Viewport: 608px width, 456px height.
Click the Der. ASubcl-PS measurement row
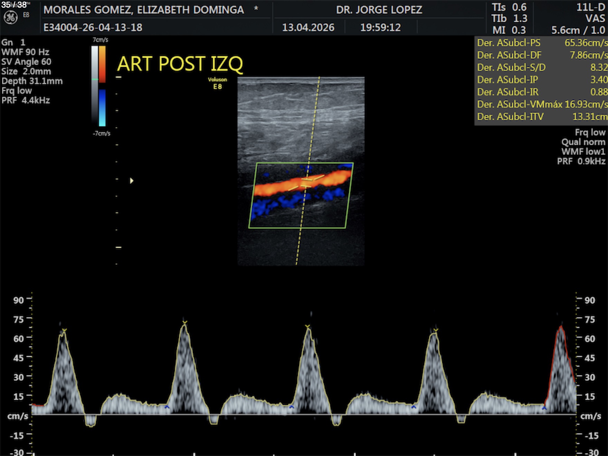(542, 43)
